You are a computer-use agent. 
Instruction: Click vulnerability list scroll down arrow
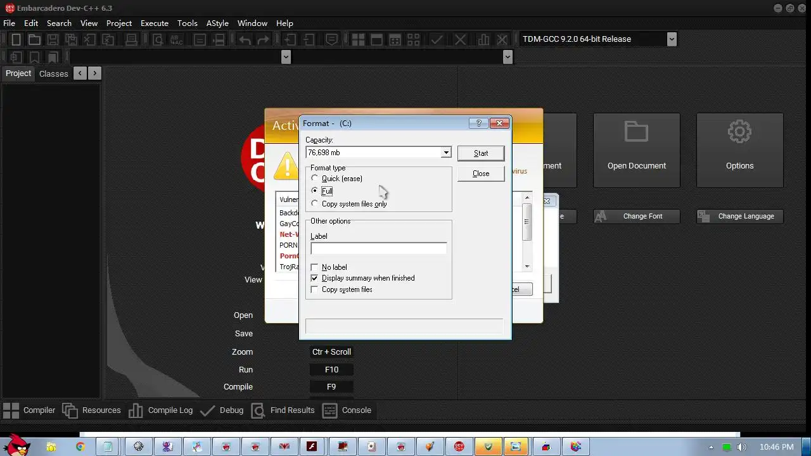pyautogui.click(x=527, y=267)
